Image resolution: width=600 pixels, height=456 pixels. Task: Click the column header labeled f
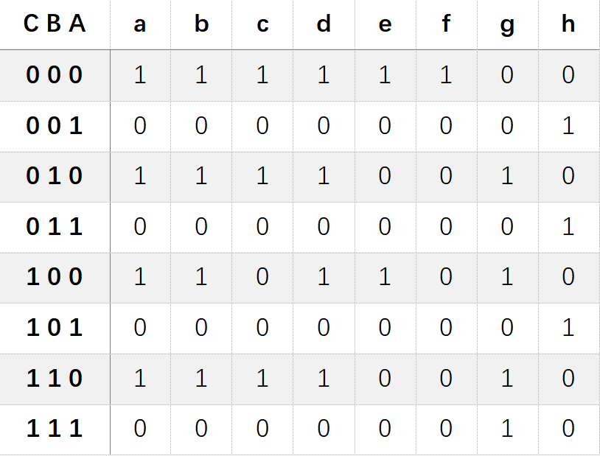446,24
